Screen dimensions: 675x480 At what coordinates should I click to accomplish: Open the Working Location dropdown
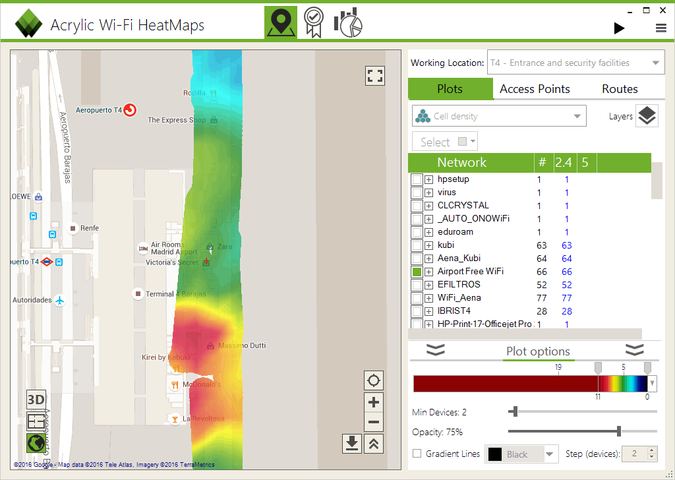point(576,63)
